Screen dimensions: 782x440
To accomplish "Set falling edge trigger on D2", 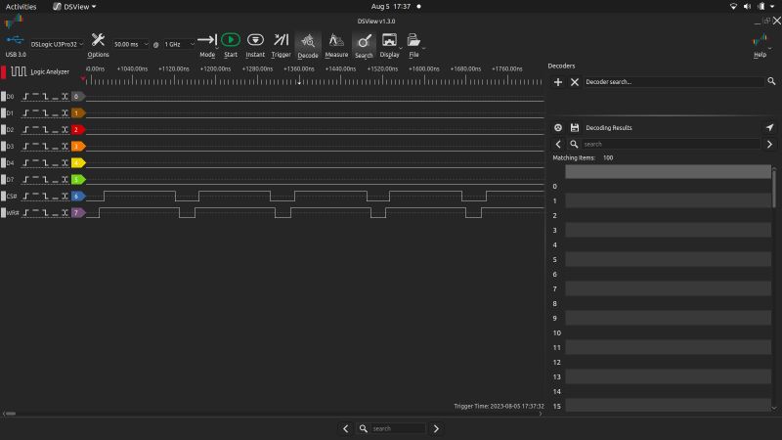I will click(45, 130).
